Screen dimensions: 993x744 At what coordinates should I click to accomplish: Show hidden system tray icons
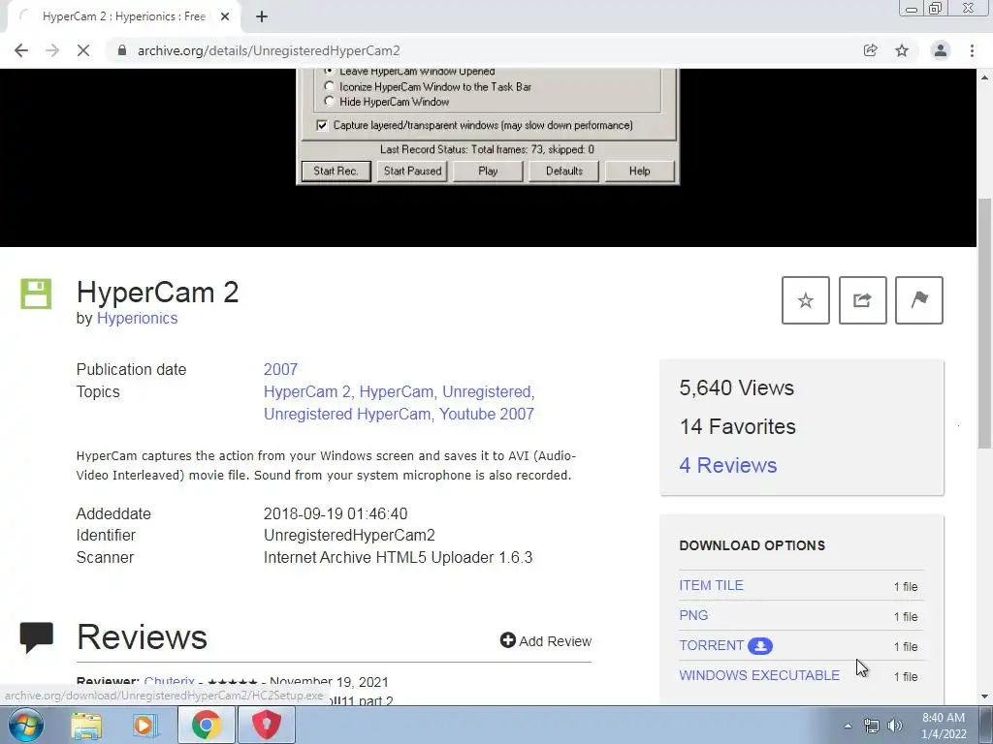coord(848,726)
